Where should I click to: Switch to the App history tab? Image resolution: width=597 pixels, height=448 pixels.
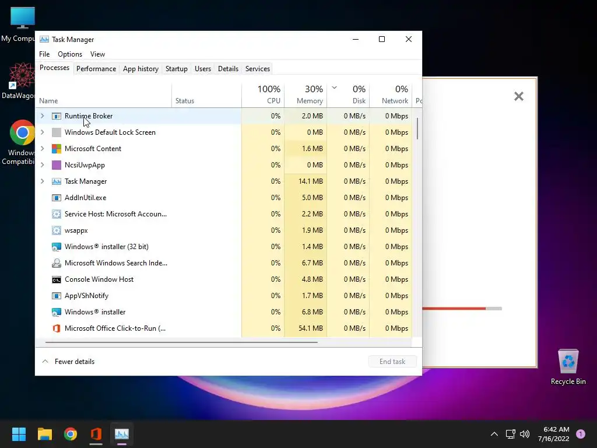tap(141, 69)
